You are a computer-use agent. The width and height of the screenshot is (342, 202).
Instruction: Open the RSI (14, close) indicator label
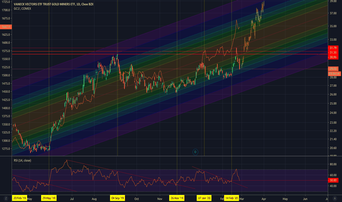coord(22,160)
